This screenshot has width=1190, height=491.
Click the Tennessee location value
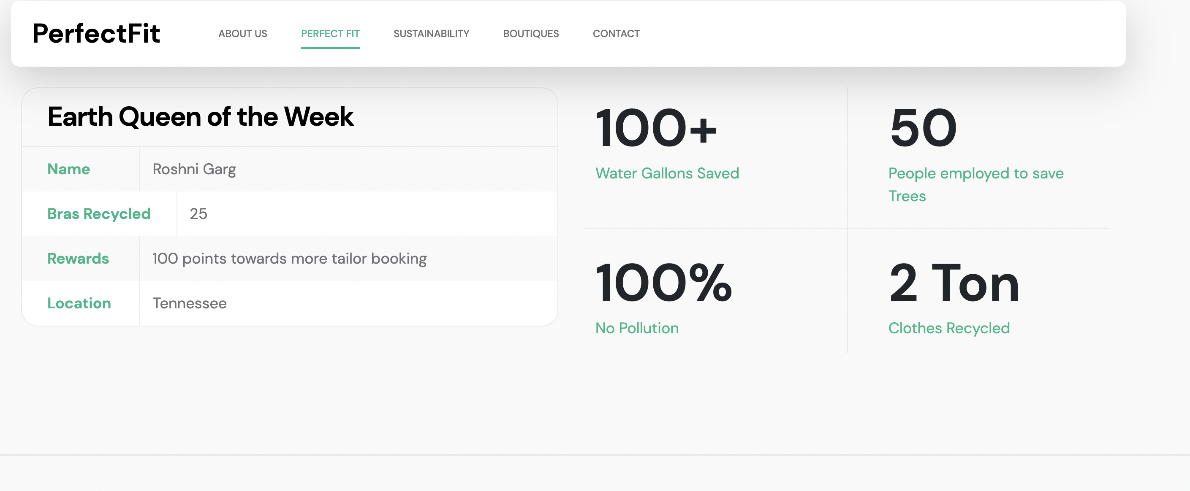[x=190, y=304]
